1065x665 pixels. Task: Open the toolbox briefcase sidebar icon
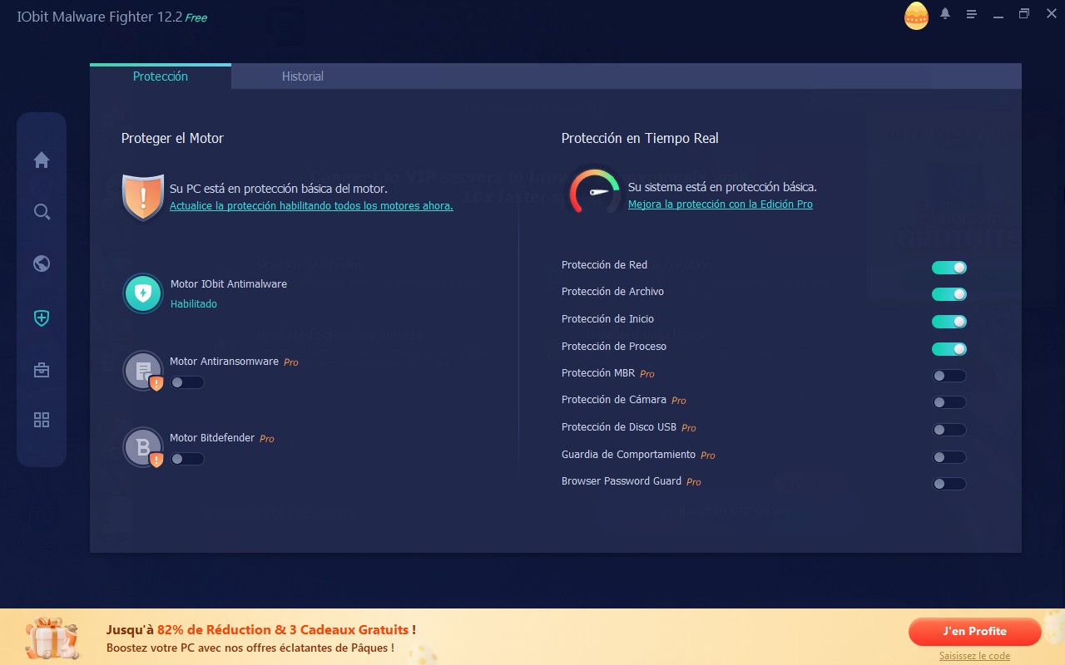pos(42,370)
